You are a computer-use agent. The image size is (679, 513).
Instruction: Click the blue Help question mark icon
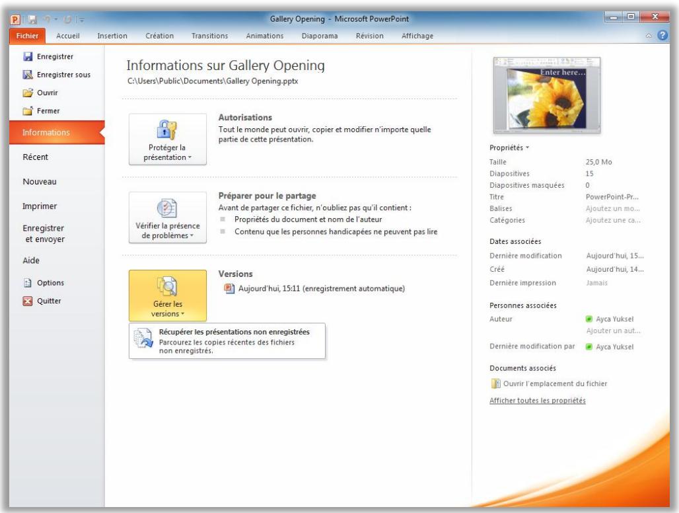point(662,36)
